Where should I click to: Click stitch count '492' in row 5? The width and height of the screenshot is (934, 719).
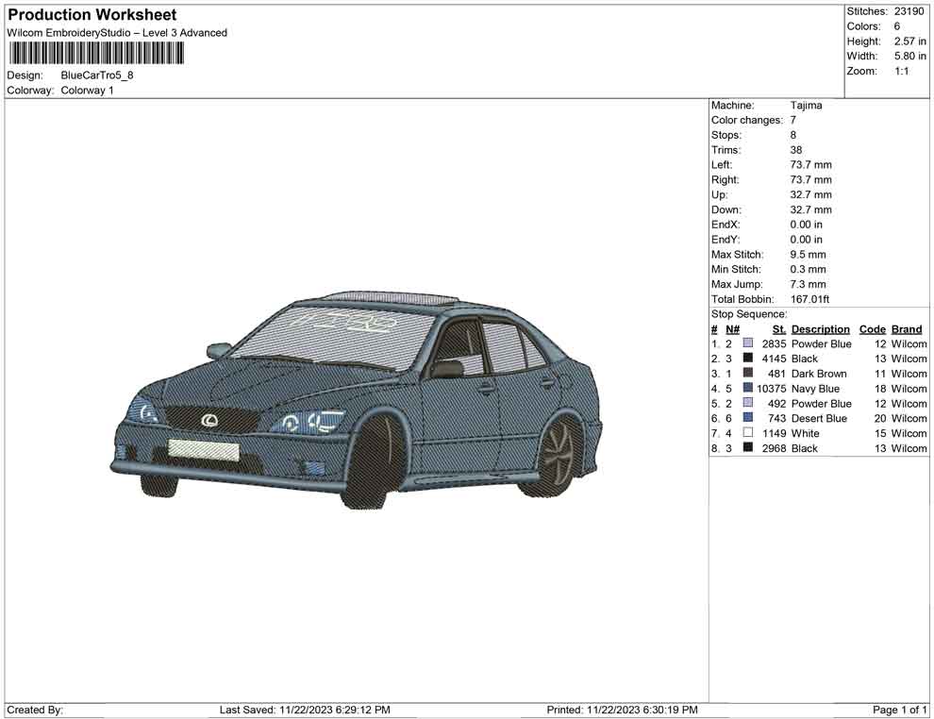coord(776,403)
